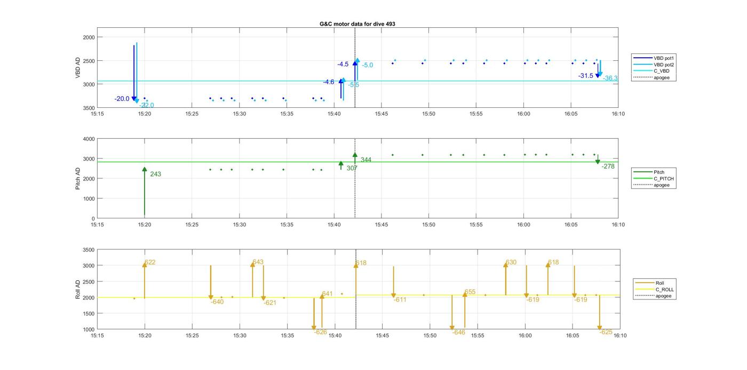Click the "-5.5" VBD data label
Screen dimensions: 747x370
(x=353, y=85)
